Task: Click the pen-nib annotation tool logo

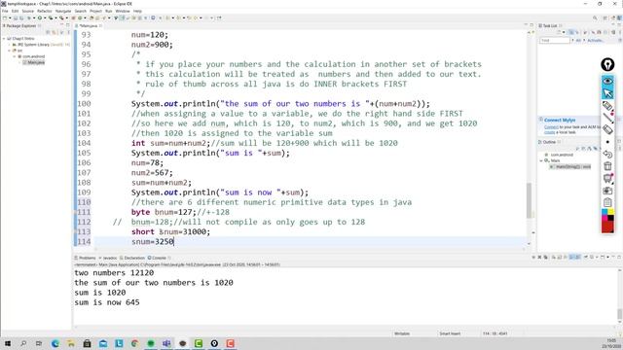Action: (607, 64)
